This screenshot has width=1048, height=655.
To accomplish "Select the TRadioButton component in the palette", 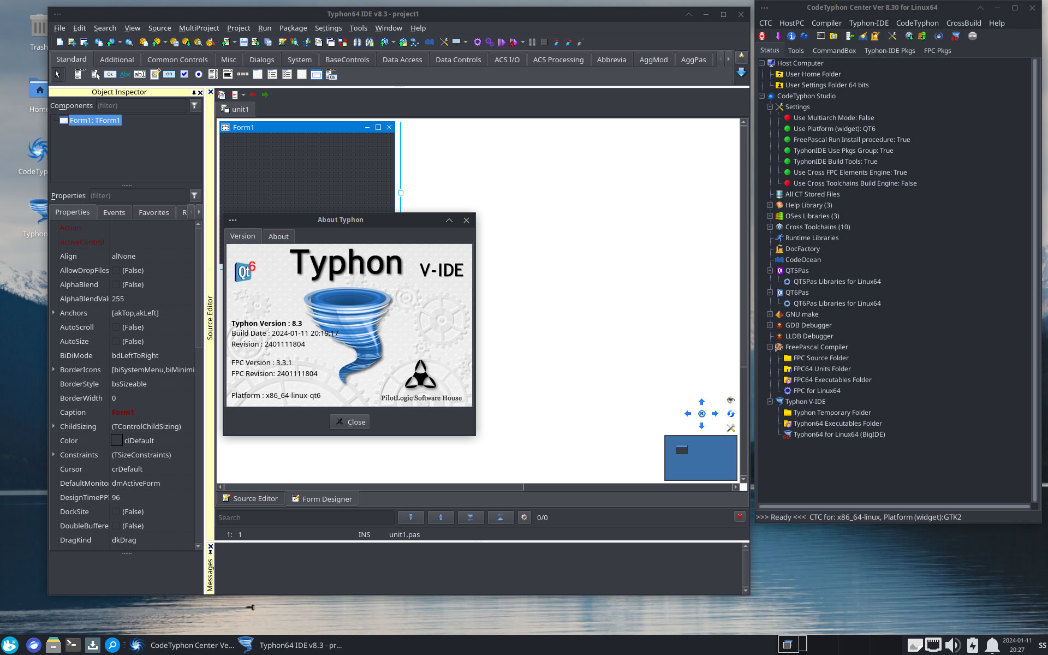I will [x=199, y=74].
